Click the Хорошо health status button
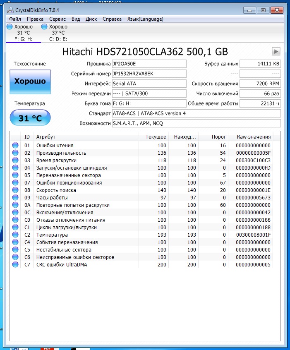Screen dimensions: 290x350 coord(30,82)
